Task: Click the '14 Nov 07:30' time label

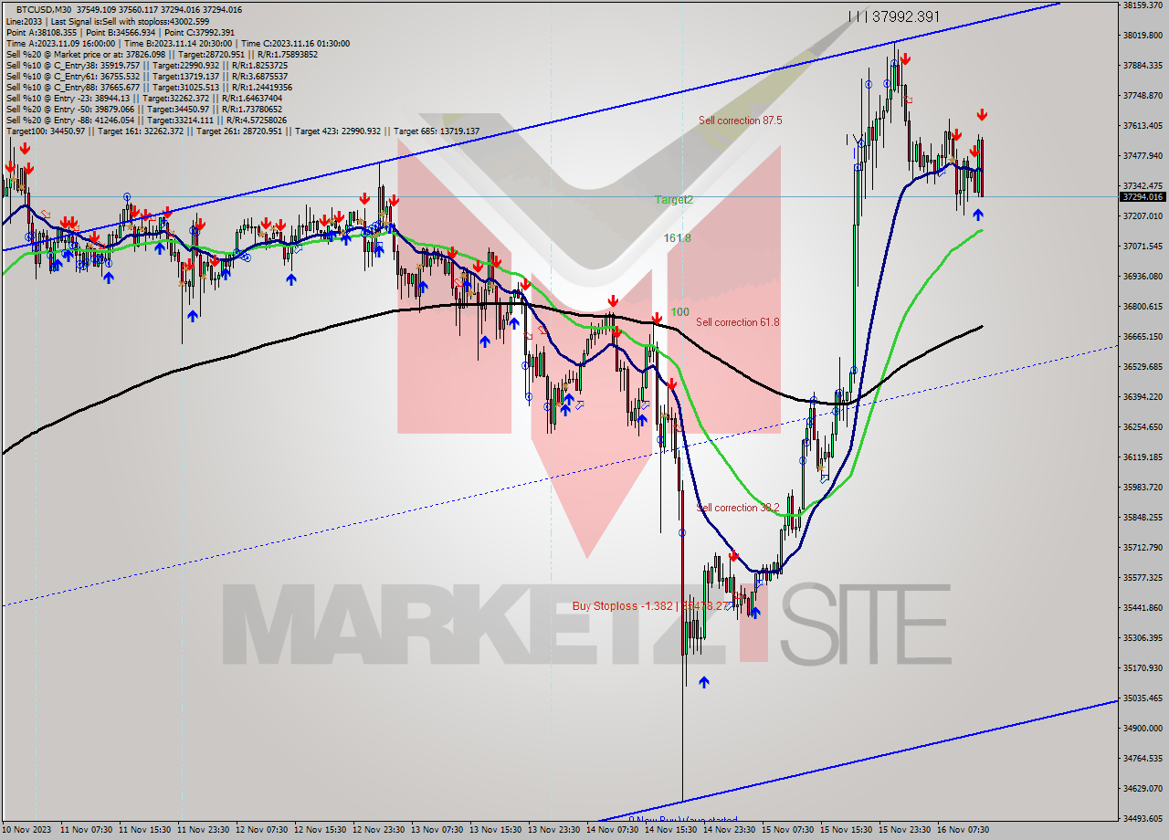Action: 613,830
